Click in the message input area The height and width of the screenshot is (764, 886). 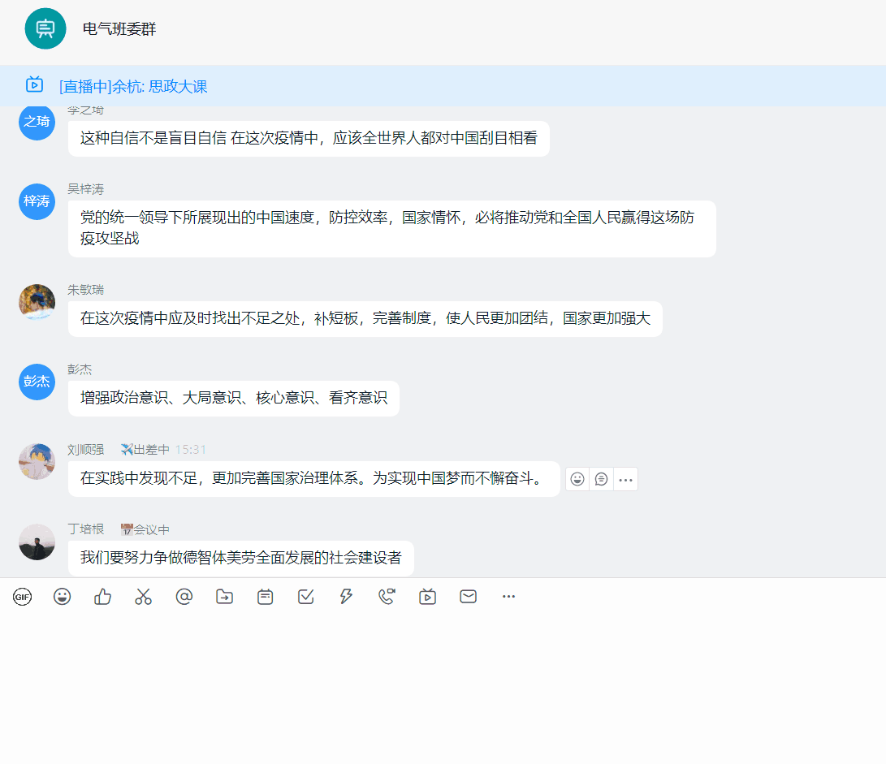coord(443,682)
